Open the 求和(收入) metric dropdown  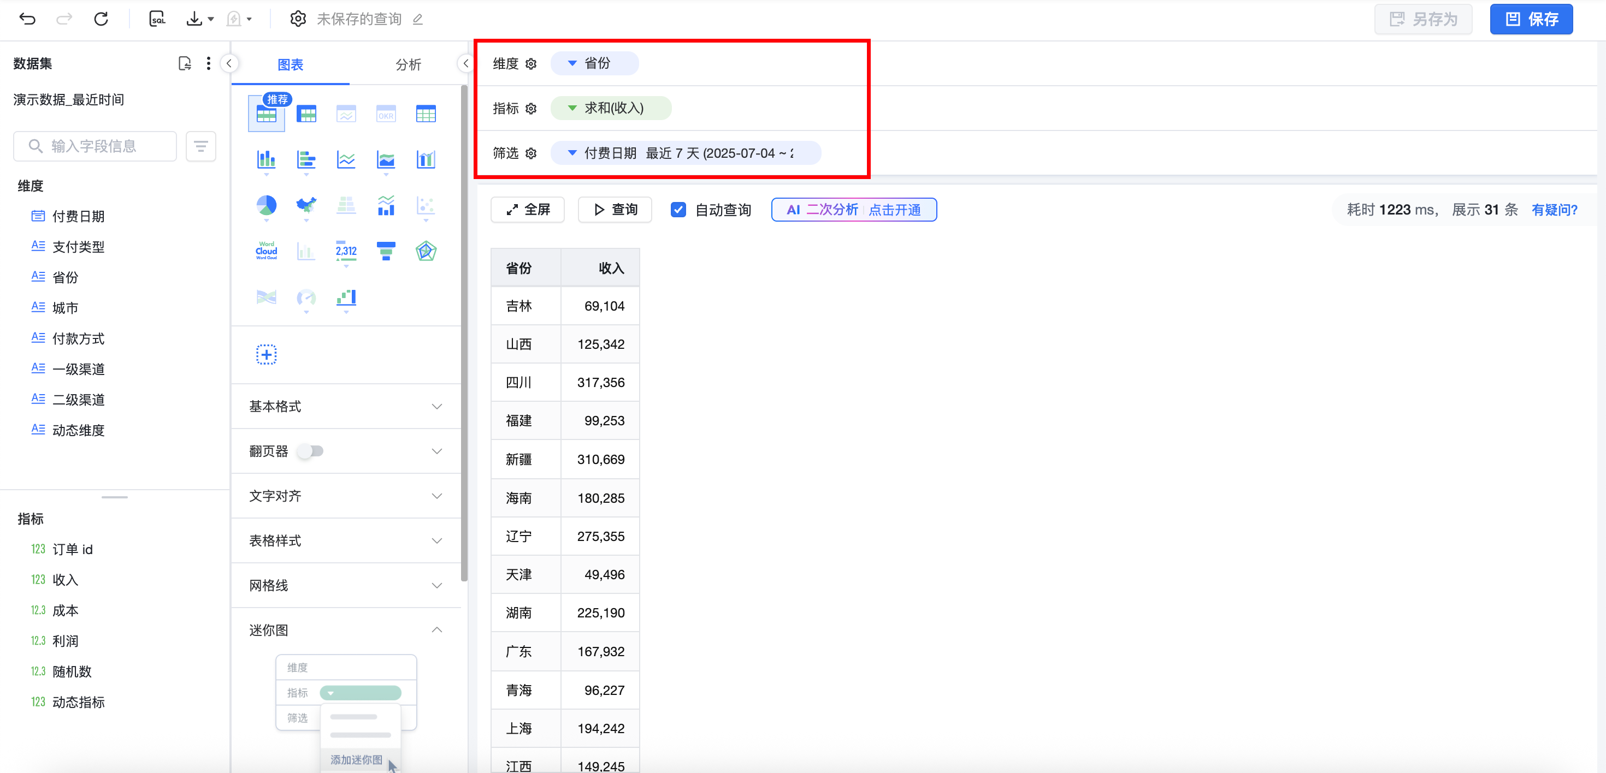coord(572,109)
